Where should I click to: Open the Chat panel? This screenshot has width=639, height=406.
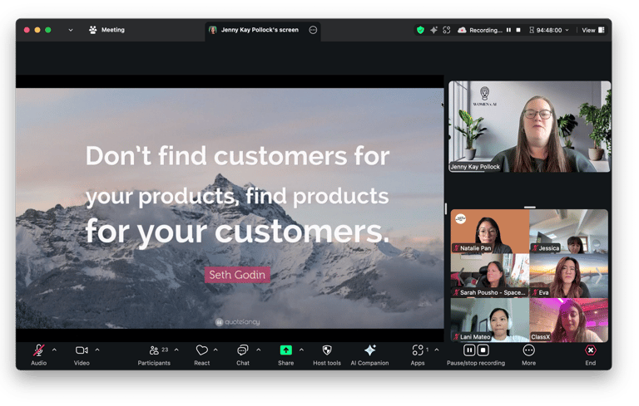(243, 355)
